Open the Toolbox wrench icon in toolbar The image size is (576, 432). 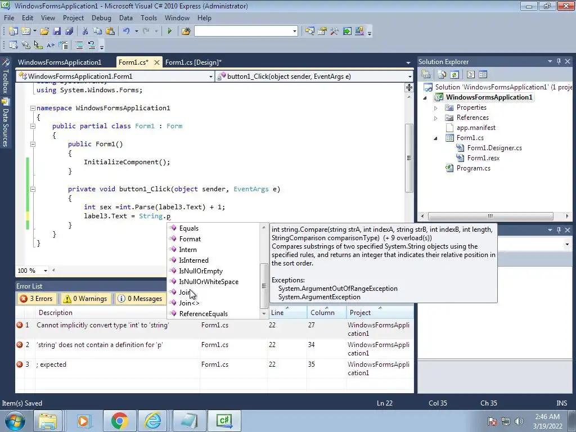tap(334, 31)
